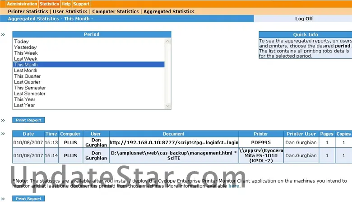The height and width of the screenshot is (202, 352).
Task: Click the 16:14 time cell
Action: click(51, 155)
